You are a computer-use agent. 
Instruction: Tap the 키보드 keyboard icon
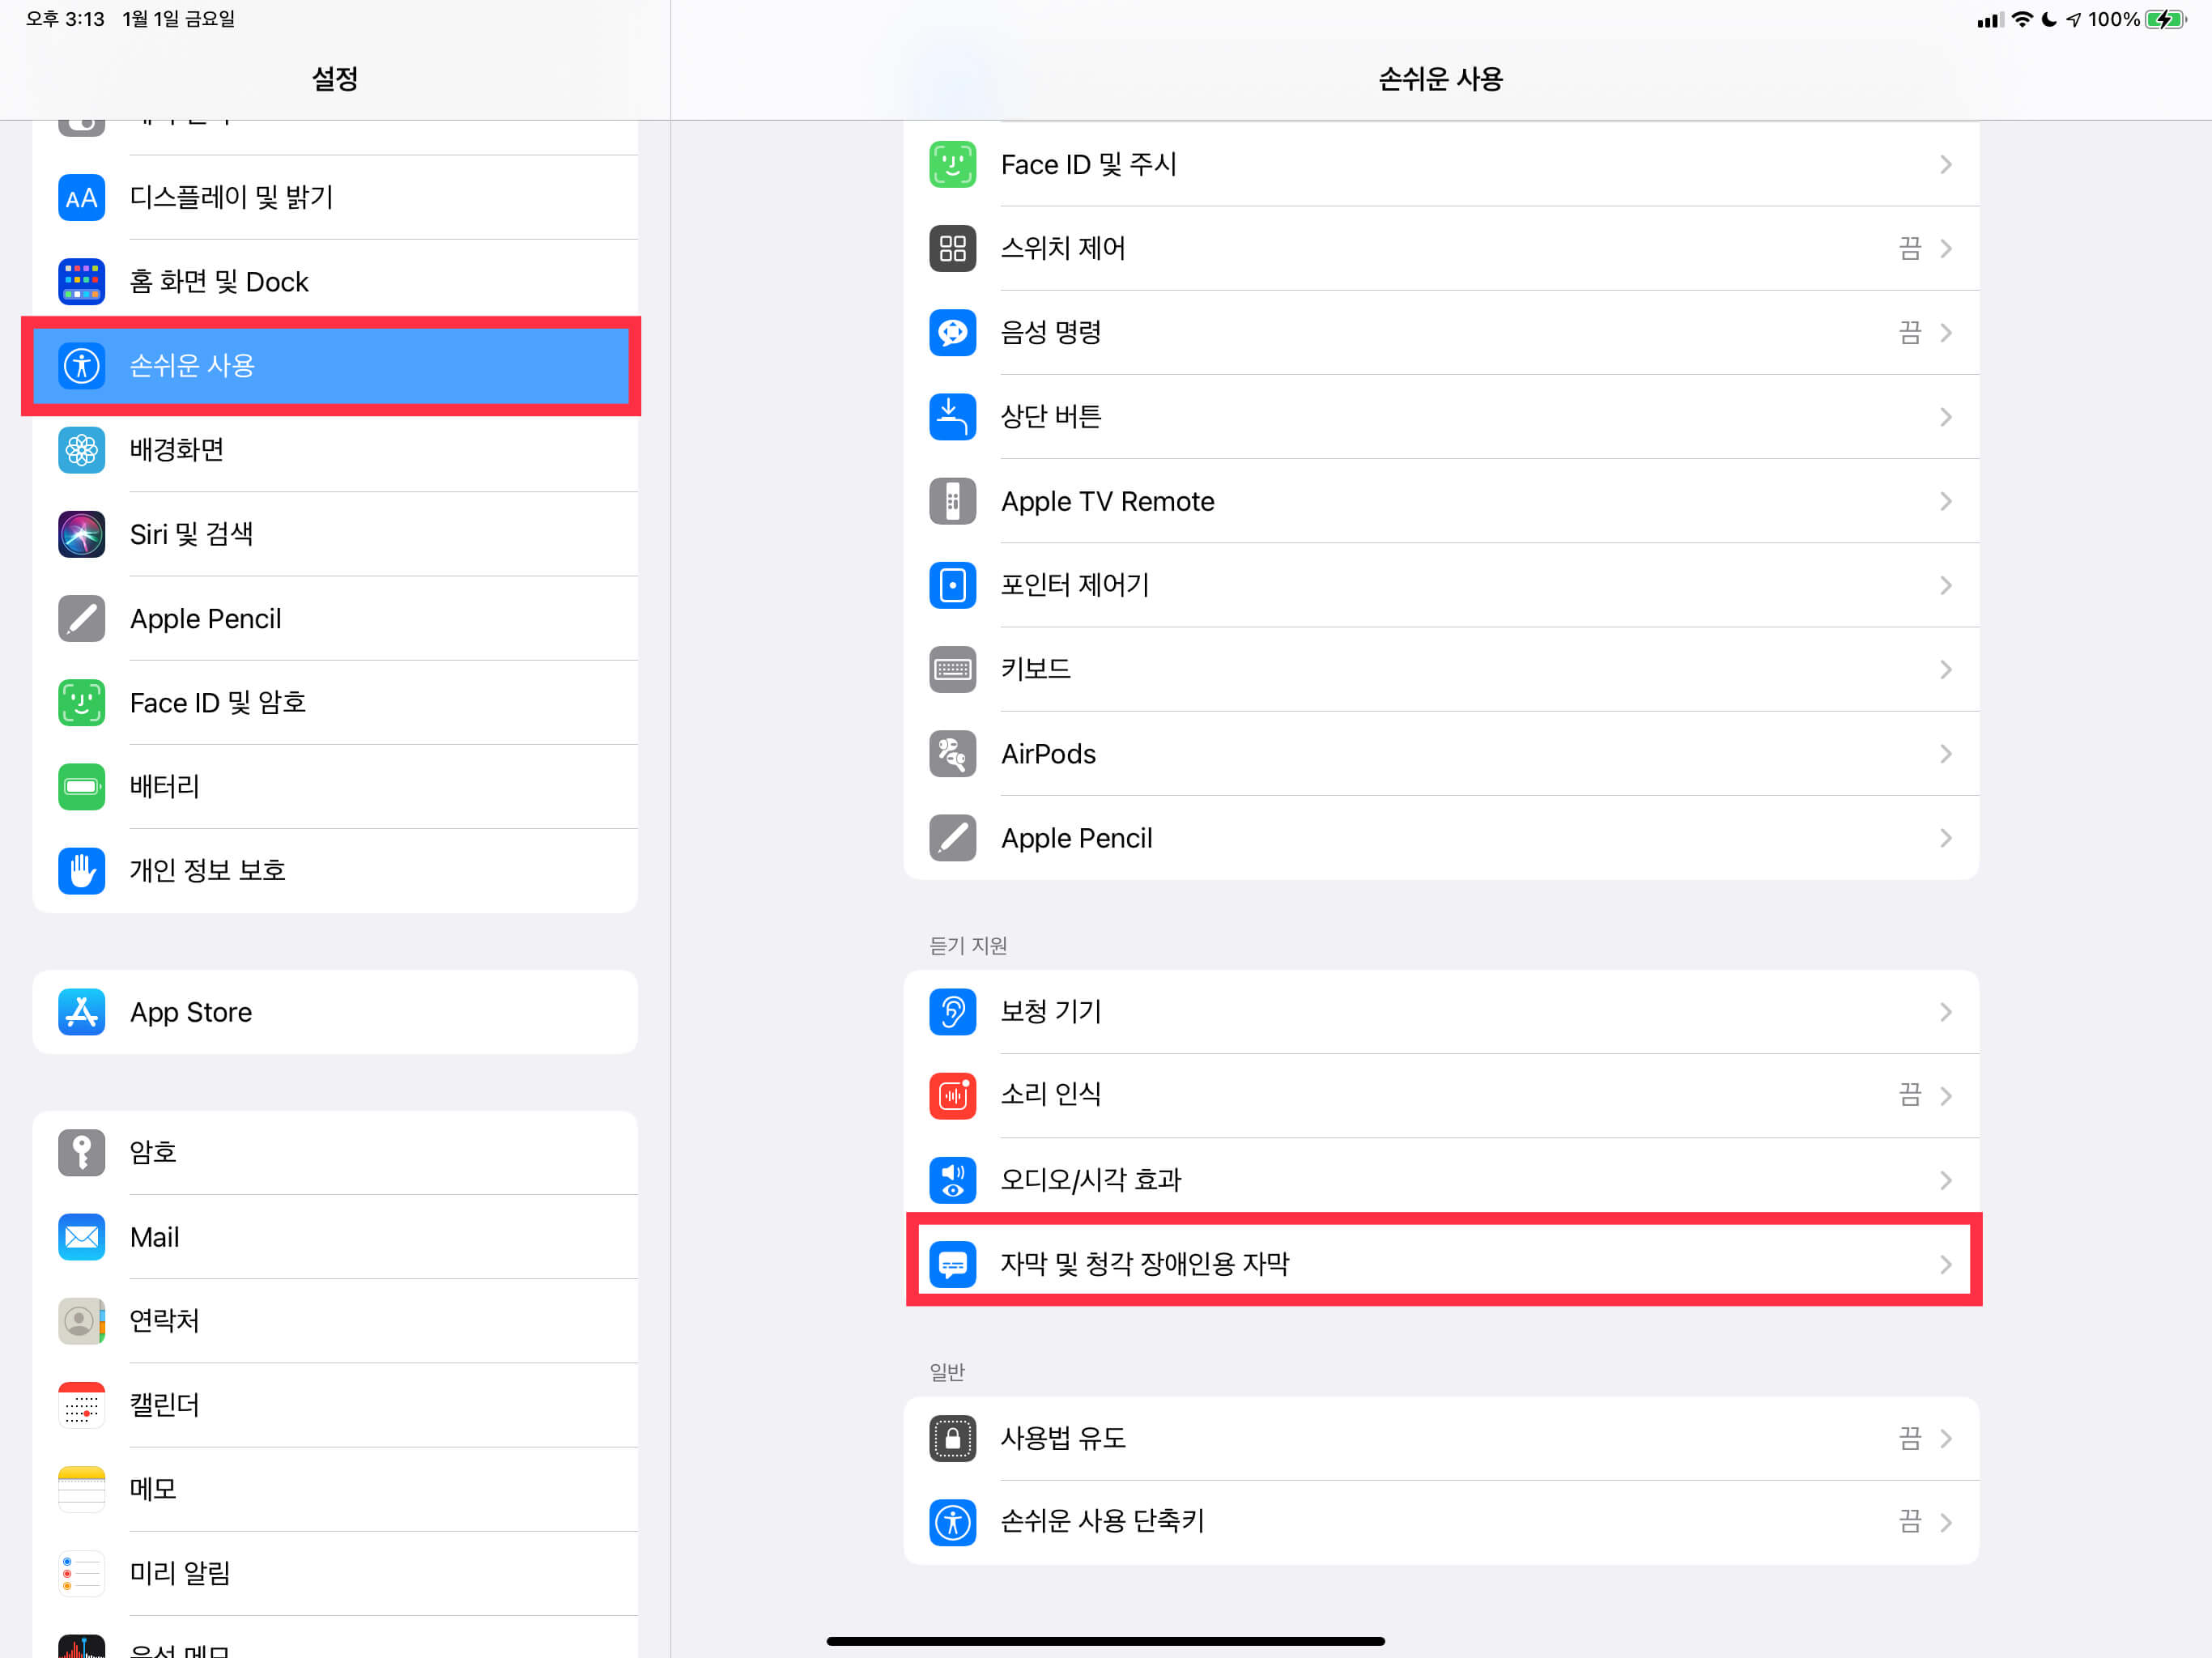point(952,669)
